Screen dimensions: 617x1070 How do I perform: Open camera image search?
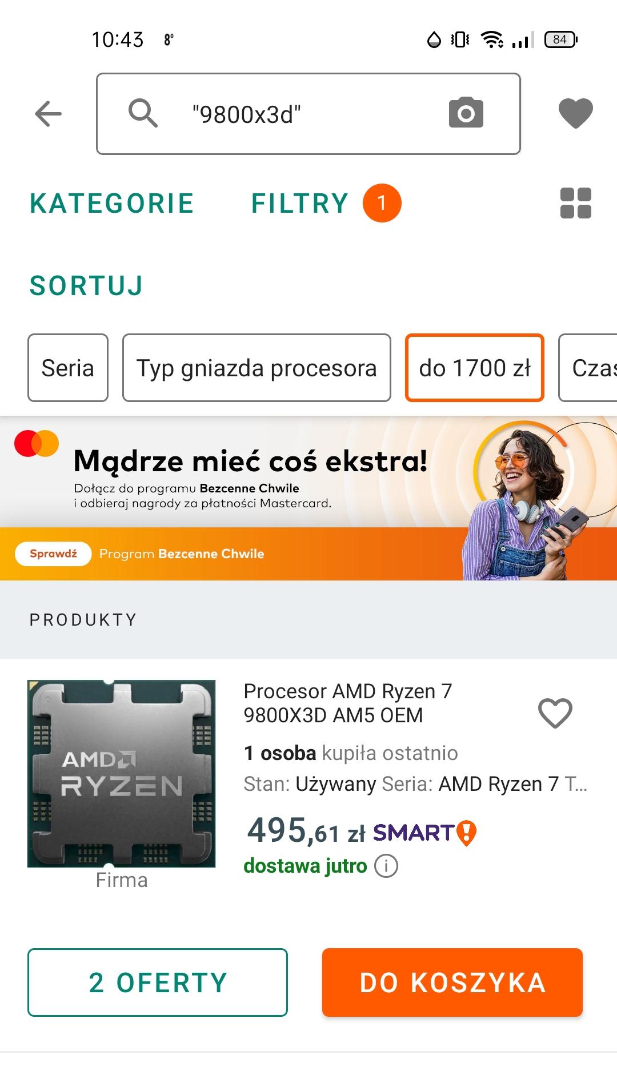click(466, 113)
